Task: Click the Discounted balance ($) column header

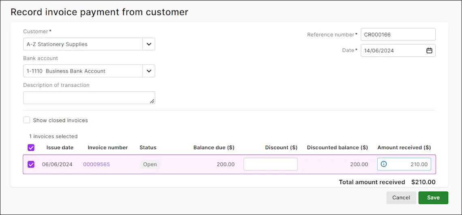Action: click(x=337, y=148)
